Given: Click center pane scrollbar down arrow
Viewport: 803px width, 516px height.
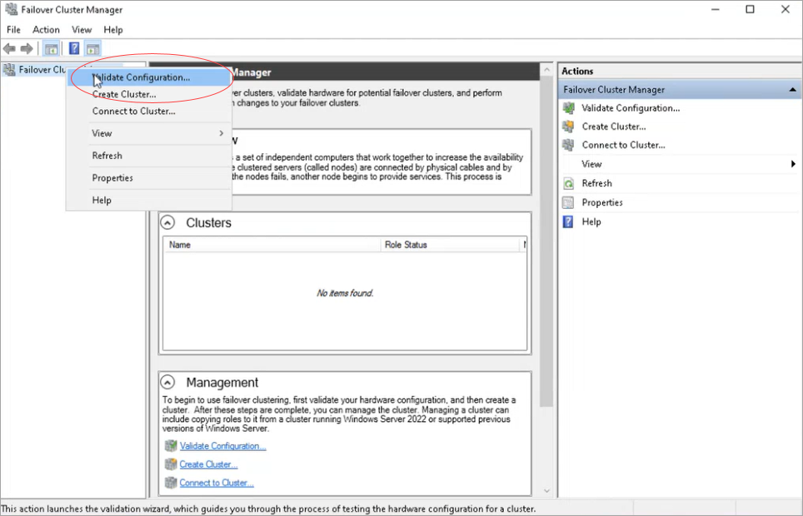Looking at the screenshot, I should coord(546,491).
